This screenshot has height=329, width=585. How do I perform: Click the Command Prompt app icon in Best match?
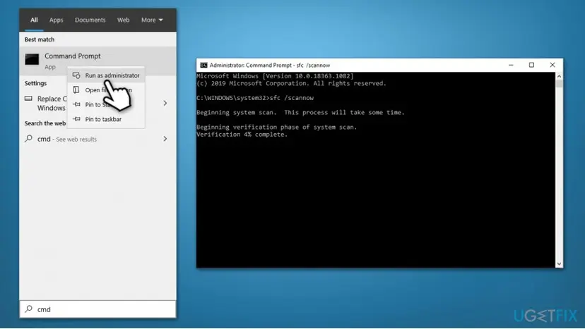32,59
